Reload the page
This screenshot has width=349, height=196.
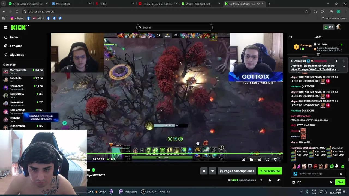tap(17, 11)
